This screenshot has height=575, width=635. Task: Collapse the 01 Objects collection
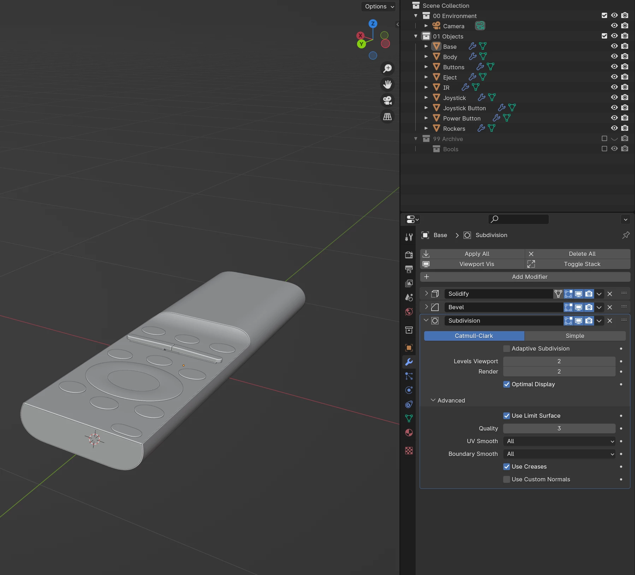pos(416,36)
